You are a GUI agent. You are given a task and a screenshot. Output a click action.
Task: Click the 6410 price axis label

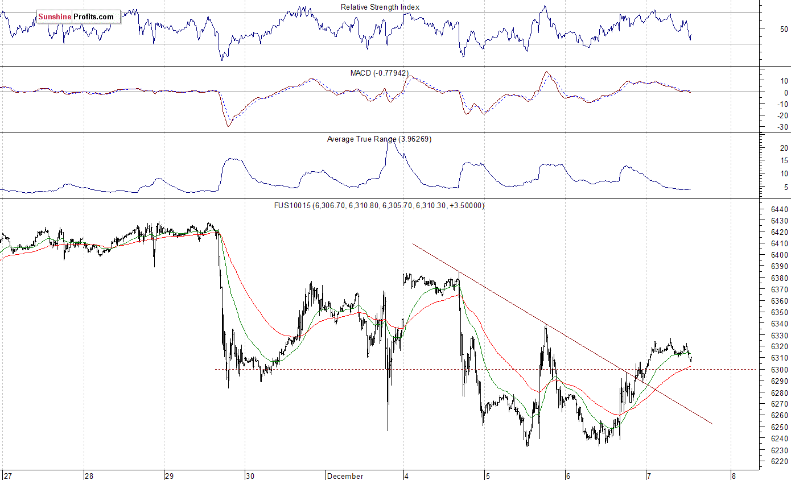(x=780, y=243)
